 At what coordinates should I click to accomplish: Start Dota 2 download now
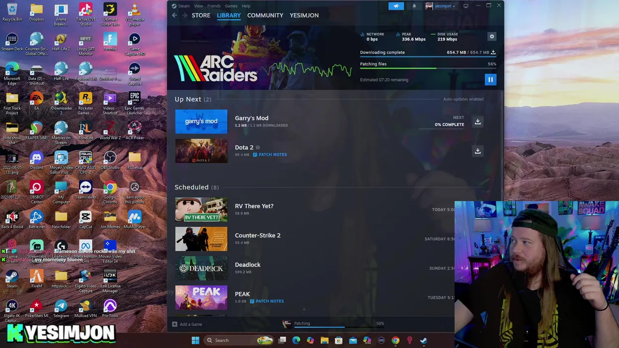click(x=478, y=151)
